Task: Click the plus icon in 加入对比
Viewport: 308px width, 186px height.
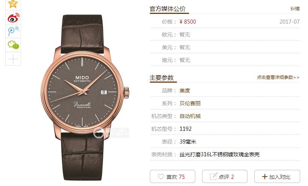Action: point(264,177)
